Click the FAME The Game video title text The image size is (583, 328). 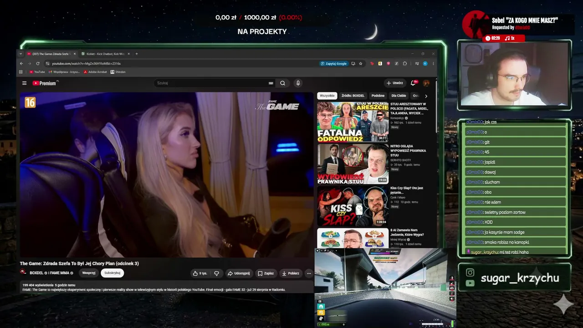[79, 263]
